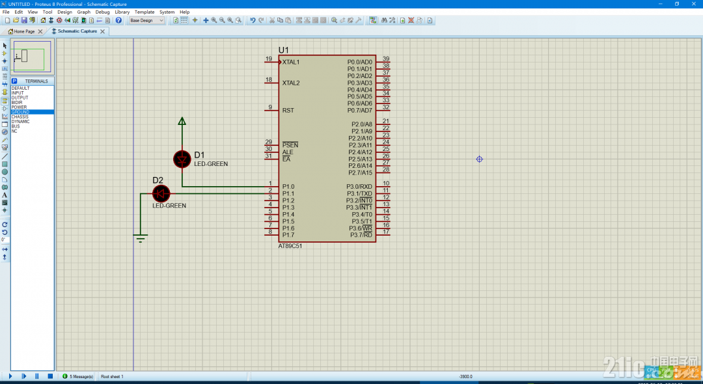Close the Home Page tab
The width and height of the screenshot is (703, 384).
point(40,31)
